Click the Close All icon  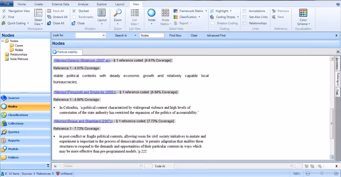click(49, 23)
